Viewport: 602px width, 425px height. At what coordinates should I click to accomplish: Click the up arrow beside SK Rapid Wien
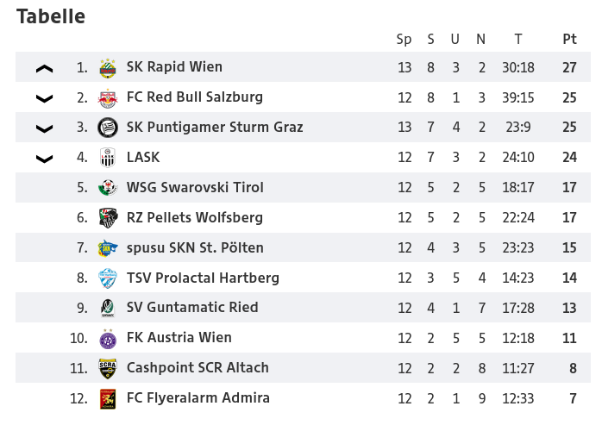[44, 69]
